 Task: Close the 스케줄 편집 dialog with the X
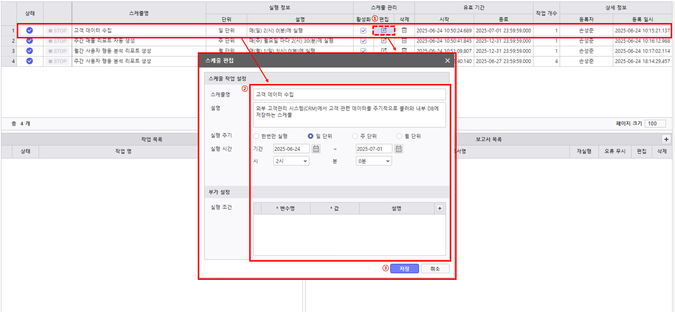[x=447, y=60]
